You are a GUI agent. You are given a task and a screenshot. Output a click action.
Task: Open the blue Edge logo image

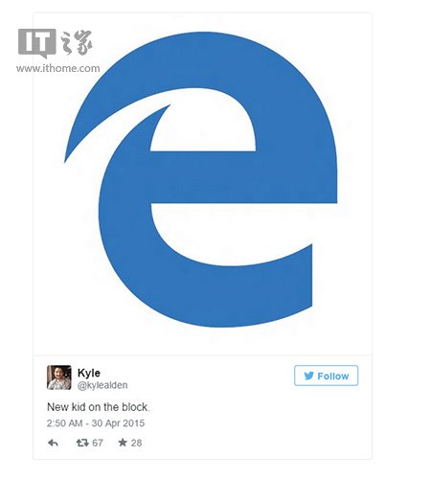click(x=201, y=179)
